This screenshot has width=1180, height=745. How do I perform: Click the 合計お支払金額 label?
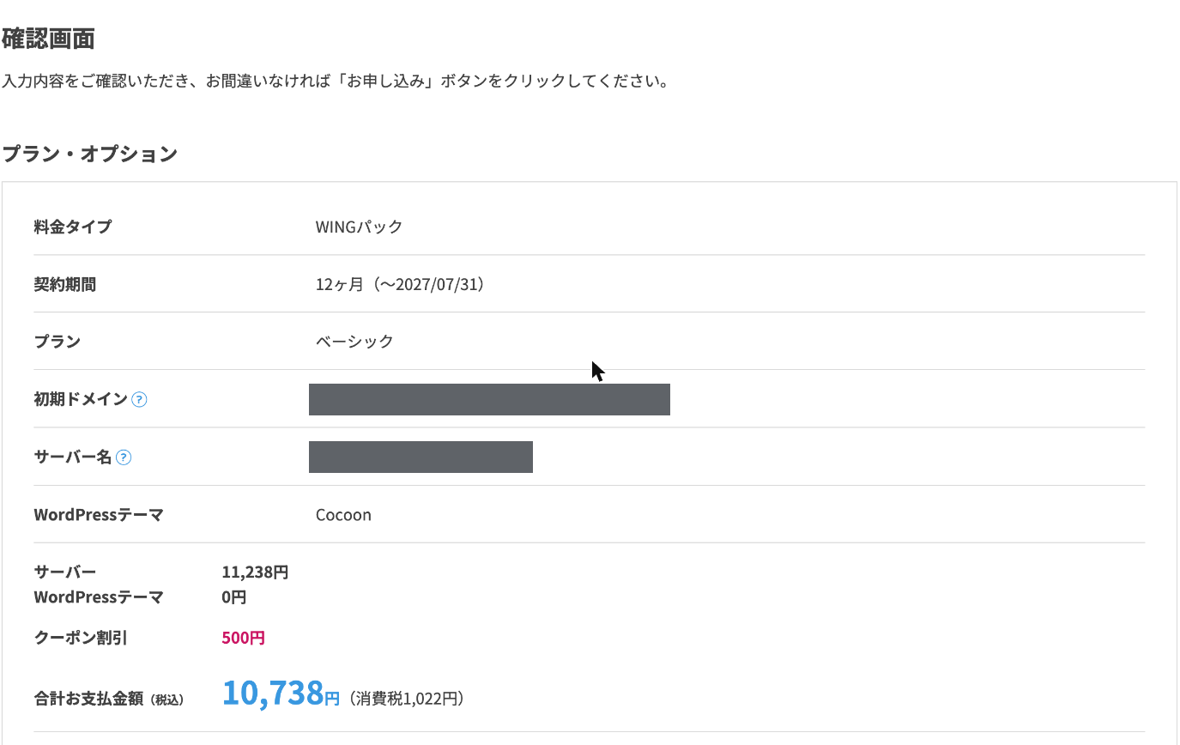tap(109, 699)
